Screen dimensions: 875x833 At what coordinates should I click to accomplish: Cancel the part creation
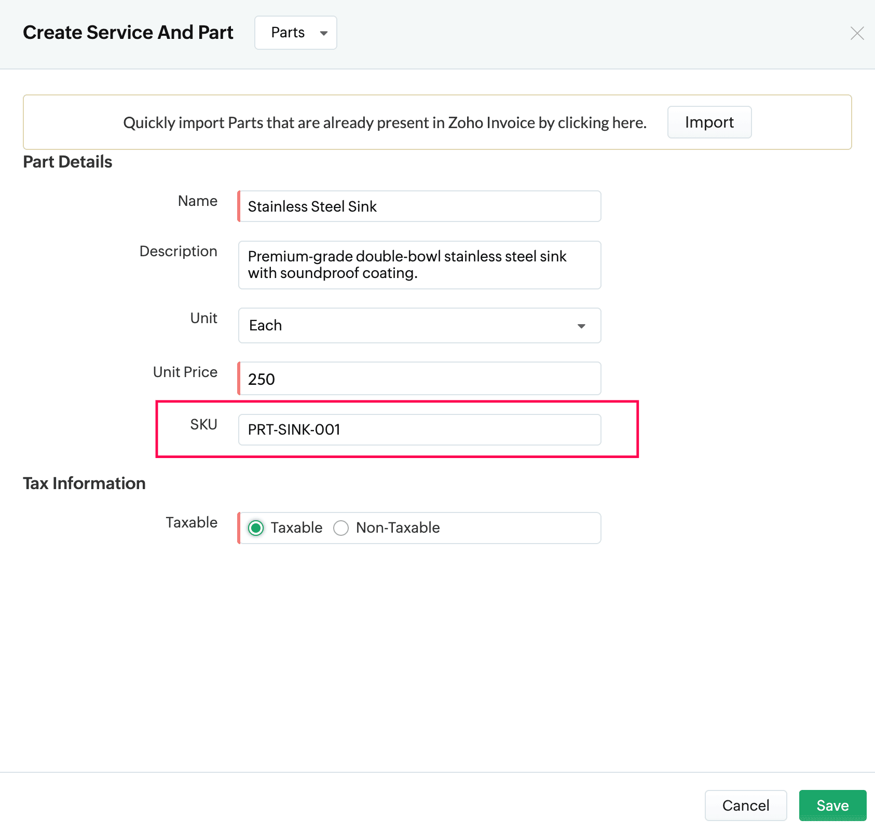tap(745, 806)
